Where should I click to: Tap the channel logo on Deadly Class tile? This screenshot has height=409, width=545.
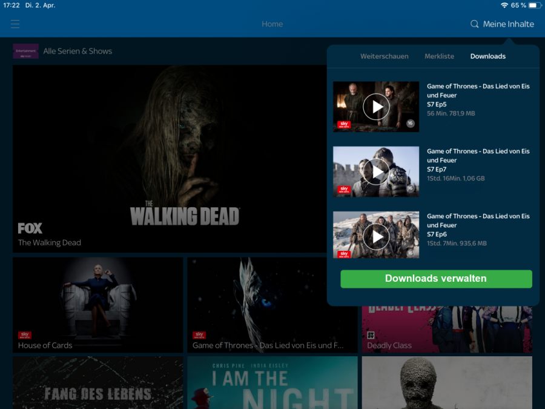tap(371, 335)
